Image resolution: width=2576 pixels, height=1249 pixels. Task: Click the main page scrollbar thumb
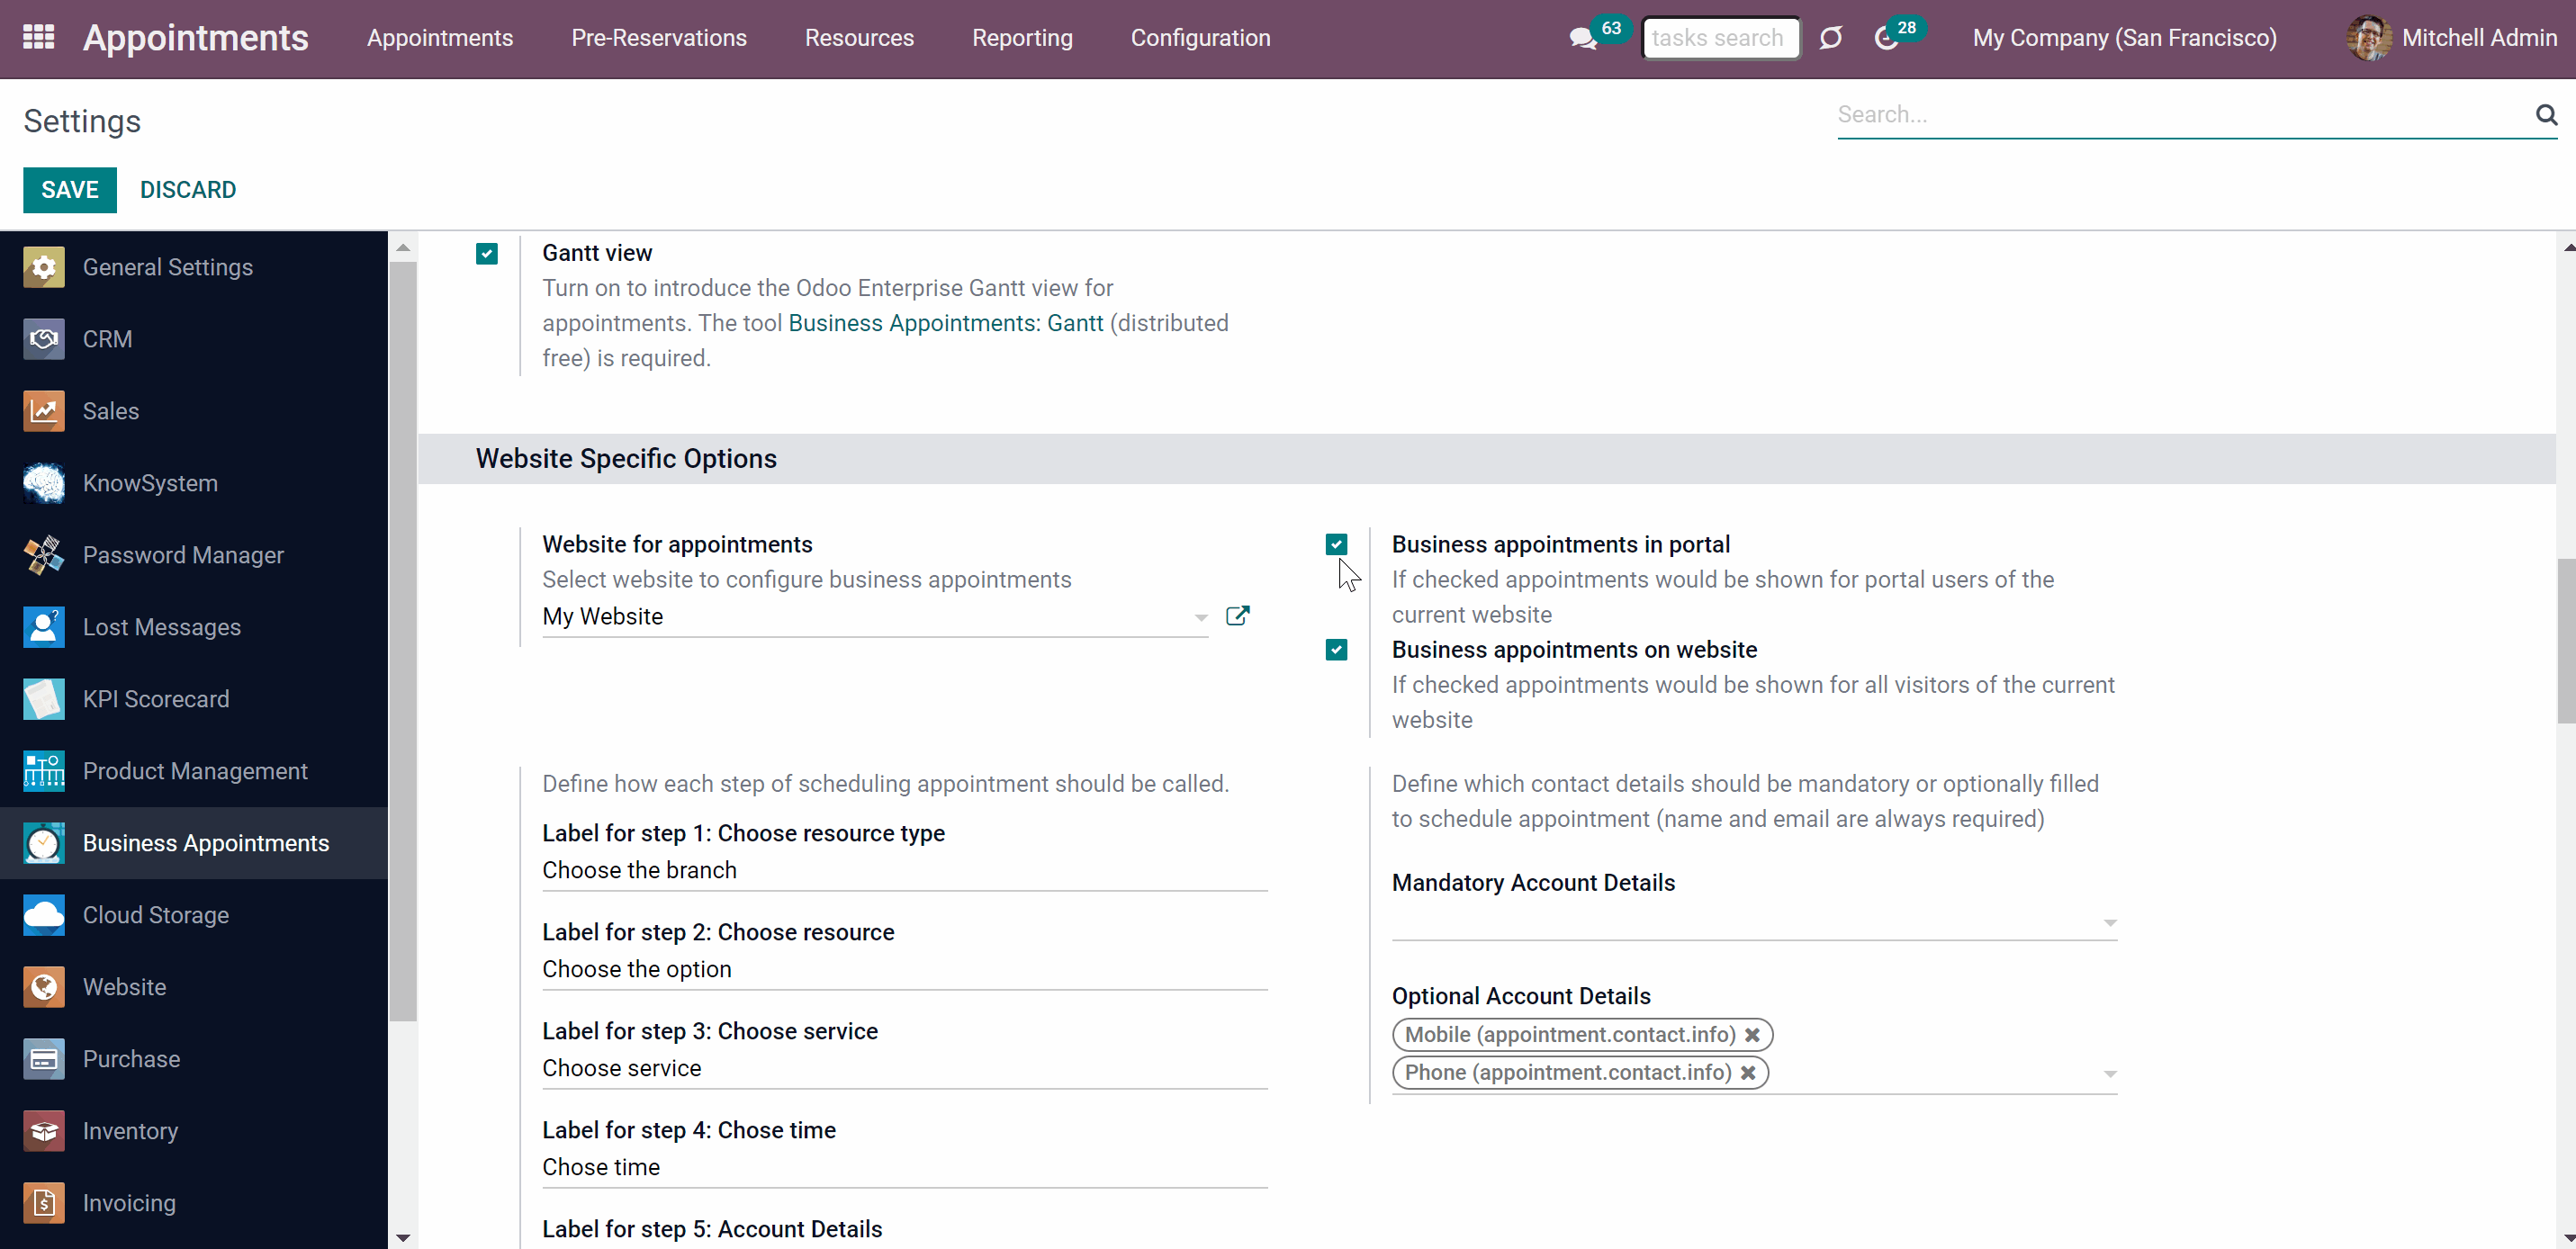(2566, 640)
